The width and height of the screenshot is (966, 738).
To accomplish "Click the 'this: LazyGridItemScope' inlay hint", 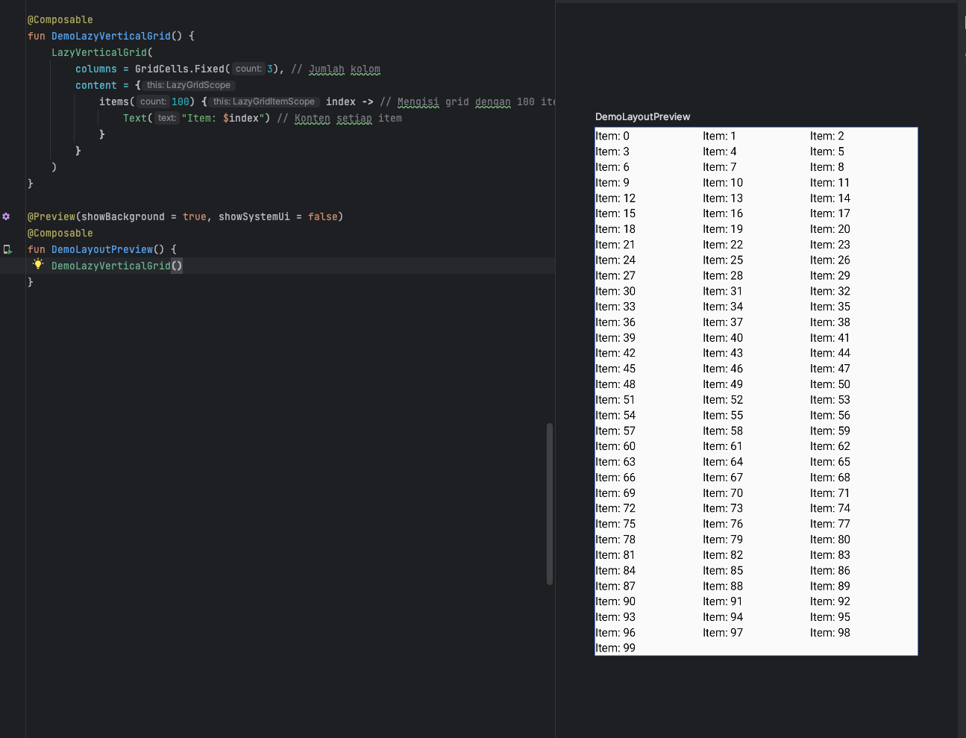I will [x=263, y=101].
